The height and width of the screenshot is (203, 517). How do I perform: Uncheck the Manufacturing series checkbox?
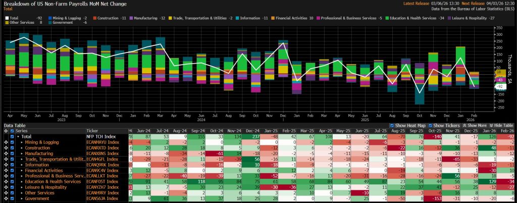[x=12, y=153]
